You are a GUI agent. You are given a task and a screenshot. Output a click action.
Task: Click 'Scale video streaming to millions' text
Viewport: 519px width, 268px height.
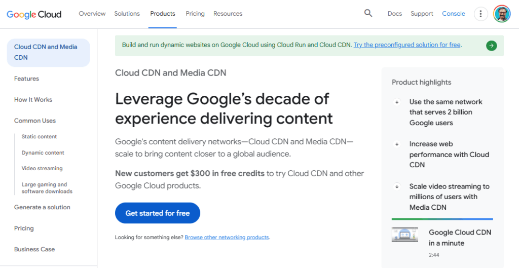pyautogui.click(x=449, y=197)
